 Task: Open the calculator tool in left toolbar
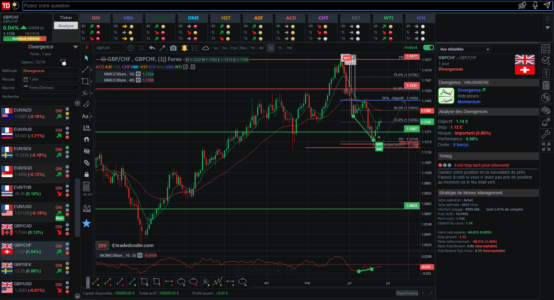point(86,186)
